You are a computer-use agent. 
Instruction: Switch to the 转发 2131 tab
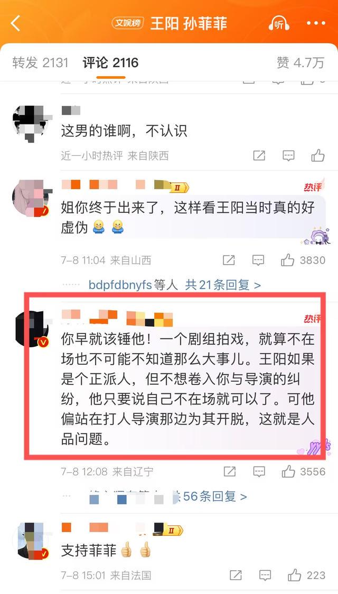(x=41, y=62)
